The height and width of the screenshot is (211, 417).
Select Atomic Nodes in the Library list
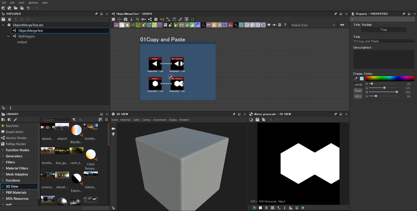(16, 138)
